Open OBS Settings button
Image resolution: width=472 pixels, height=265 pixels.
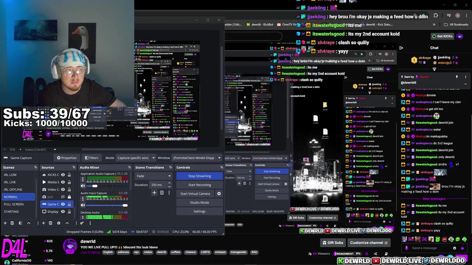[x=199, y=211]
